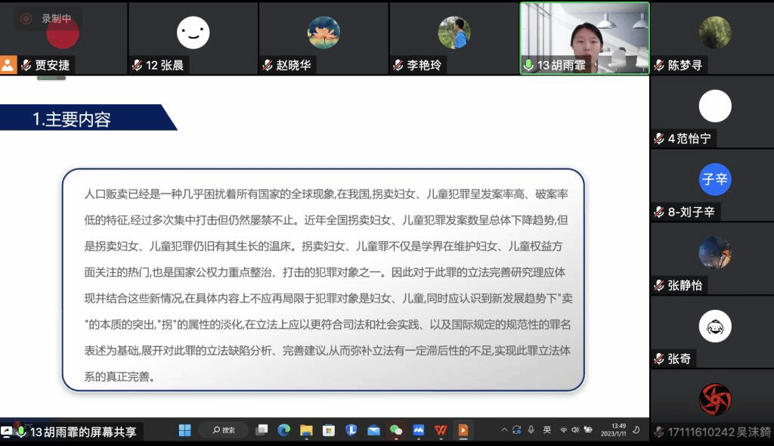Image resolution: width=774 pixels, height=446 pixels.
Task: Open Microsoft Edge from the taskbar
Action: coord(283,430)
